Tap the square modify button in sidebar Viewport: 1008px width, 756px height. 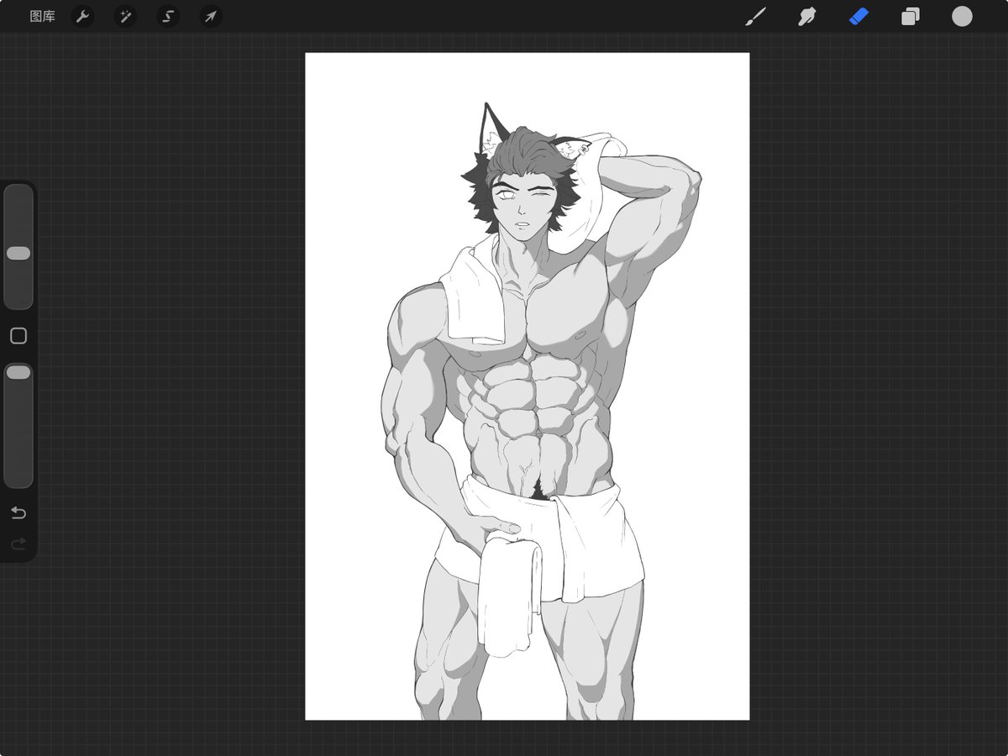coord(18,336)
